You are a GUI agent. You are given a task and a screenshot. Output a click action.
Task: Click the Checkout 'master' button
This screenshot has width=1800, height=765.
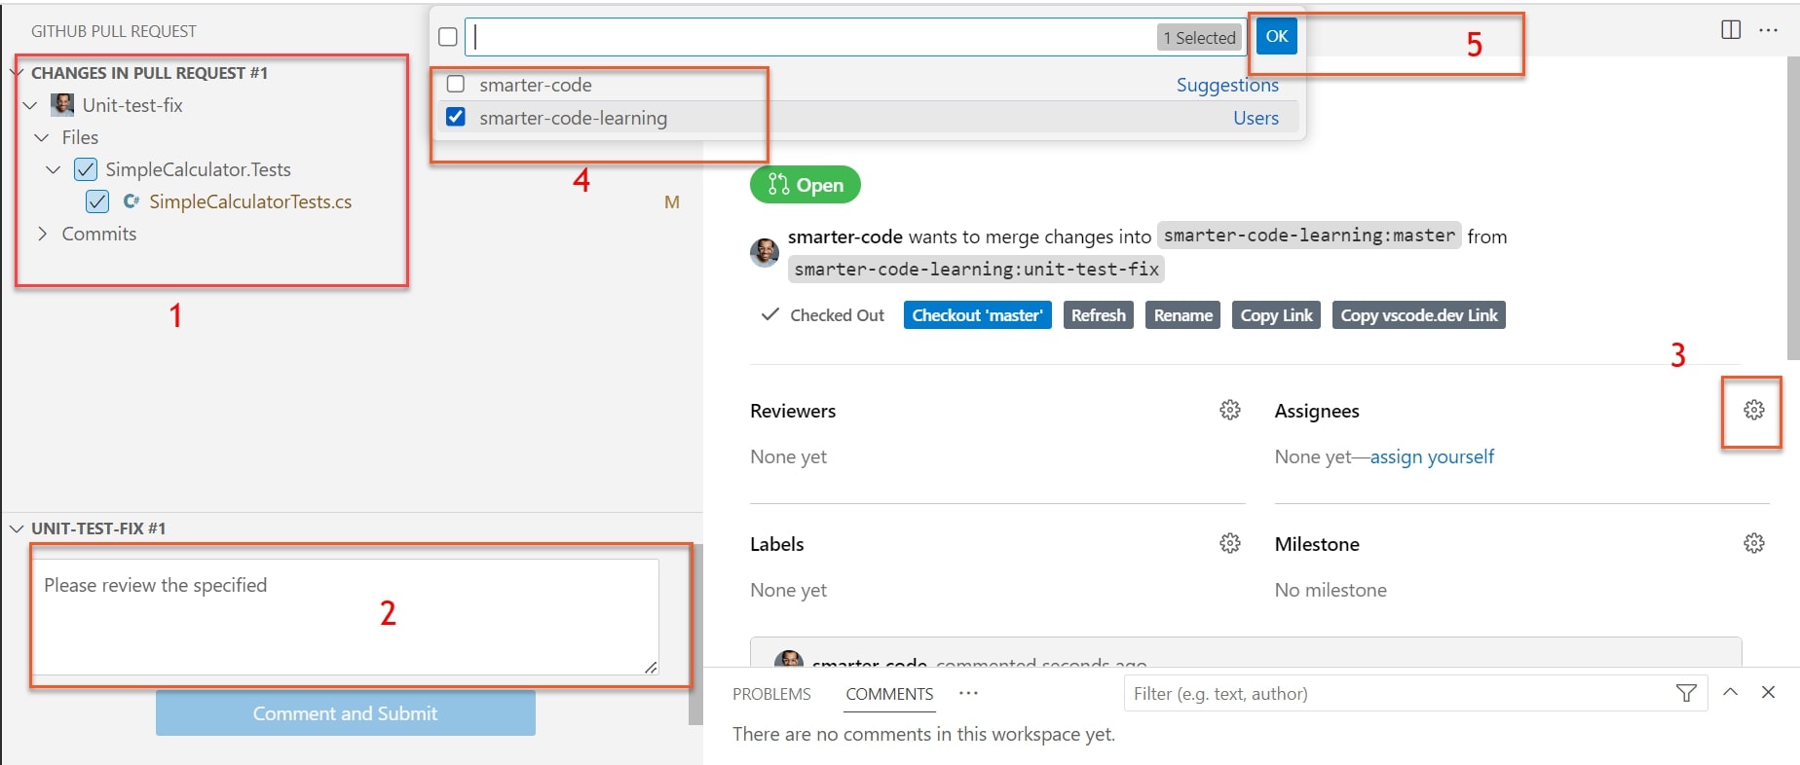977,315
